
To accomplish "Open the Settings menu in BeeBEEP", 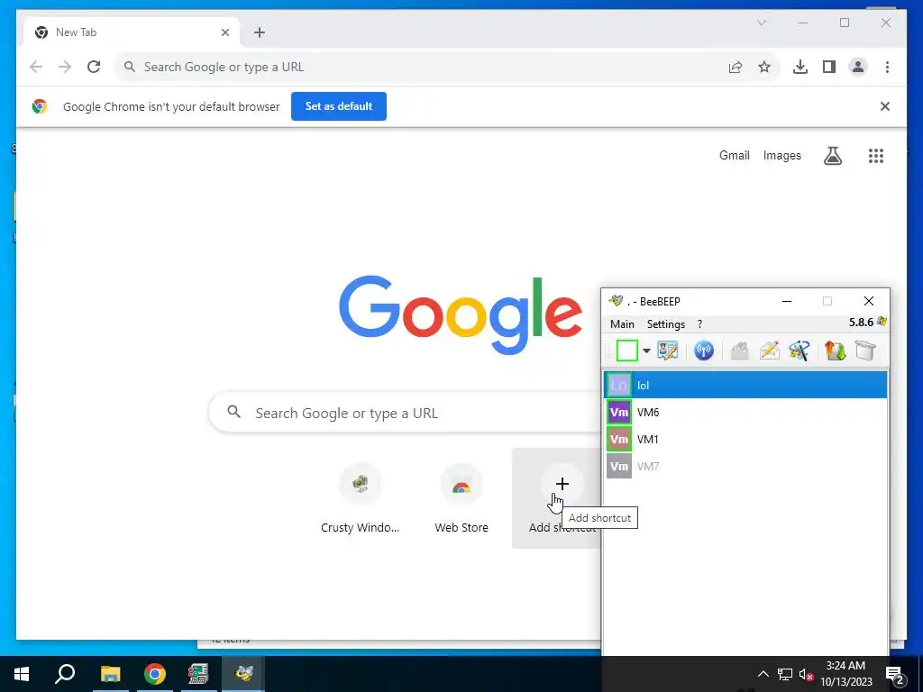I will (666, 324).
